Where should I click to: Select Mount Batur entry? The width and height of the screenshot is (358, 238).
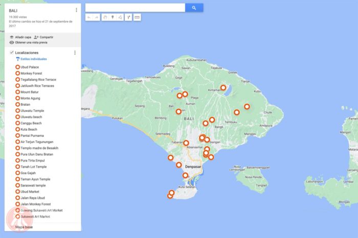coord(27,92)
